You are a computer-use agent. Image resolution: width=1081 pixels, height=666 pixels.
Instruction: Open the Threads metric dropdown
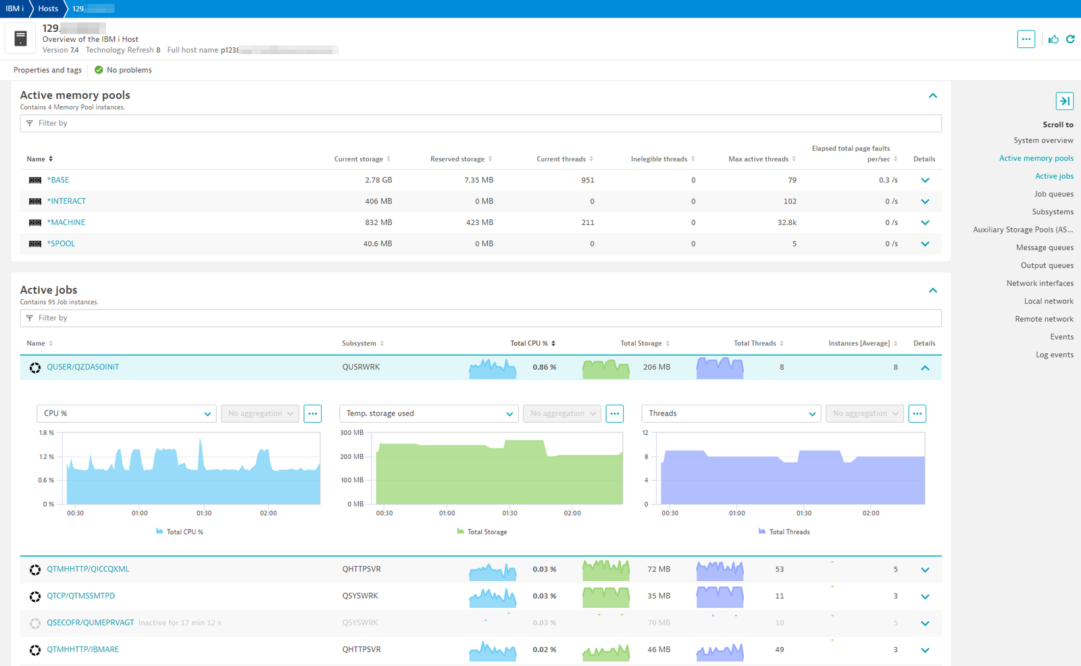click(x=731, y=413)
